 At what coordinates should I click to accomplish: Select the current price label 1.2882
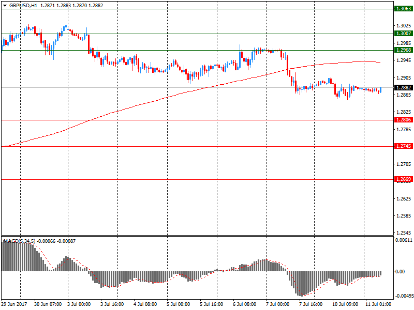point(404,87)
